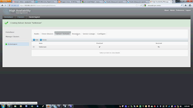Image resolution: width=193 pixels, height=108 pixels.
Task: Click clusteringtest in the breadcrumb bar
Action: pos(34,17)
